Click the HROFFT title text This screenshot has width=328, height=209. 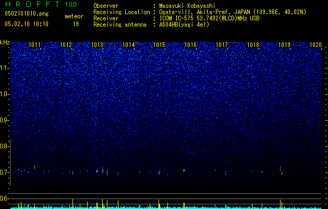33,5
